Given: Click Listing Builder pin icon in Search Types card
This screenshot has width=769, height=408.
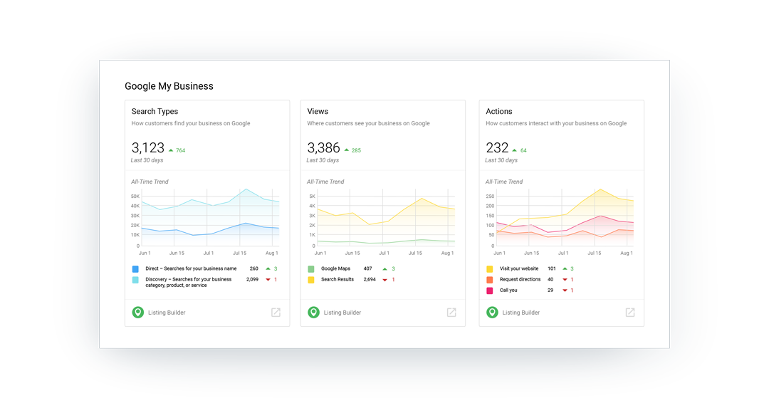Looking at the screenshot, I should 138,313.
